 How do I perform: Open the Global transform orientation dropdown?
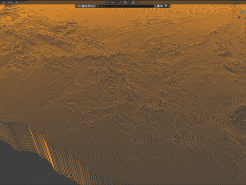coord(112,2)
